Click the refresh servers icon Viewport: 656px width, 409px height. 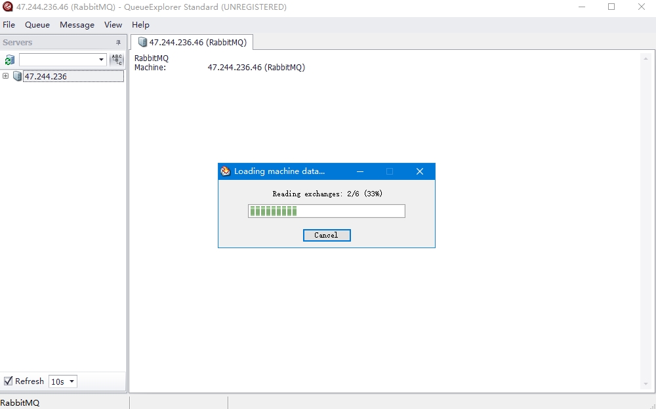pos(9,60)
